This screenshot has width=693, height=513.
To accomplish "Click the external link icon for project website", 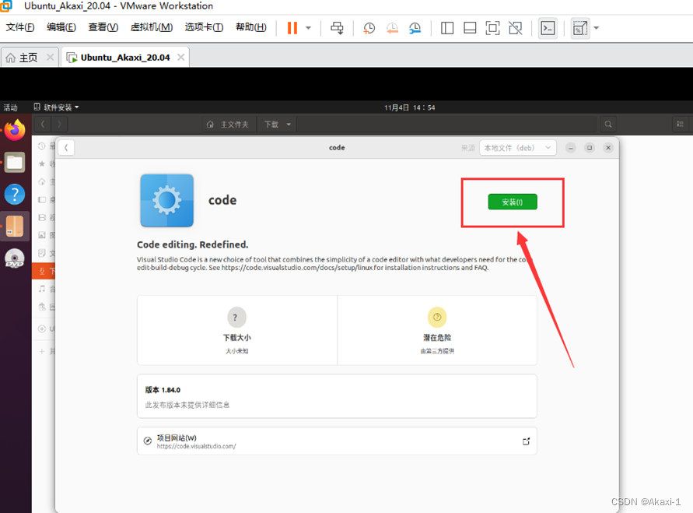I will click(x=526, y=441).
